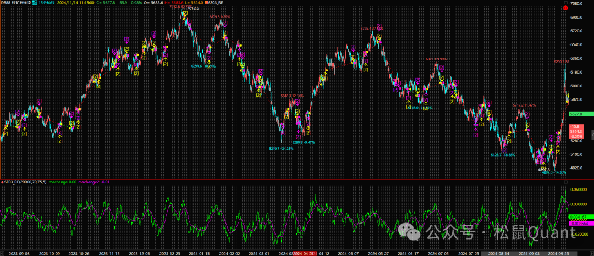594x256 pixels.
Task: Click the machange value label in indicator pane
Action: point(62,181)
